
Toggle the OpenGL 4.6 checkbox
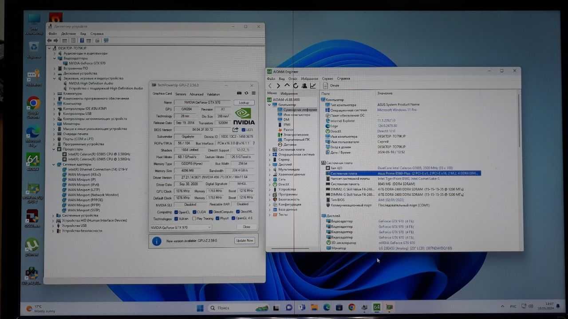pyautogui.click(x=233, y=218)
